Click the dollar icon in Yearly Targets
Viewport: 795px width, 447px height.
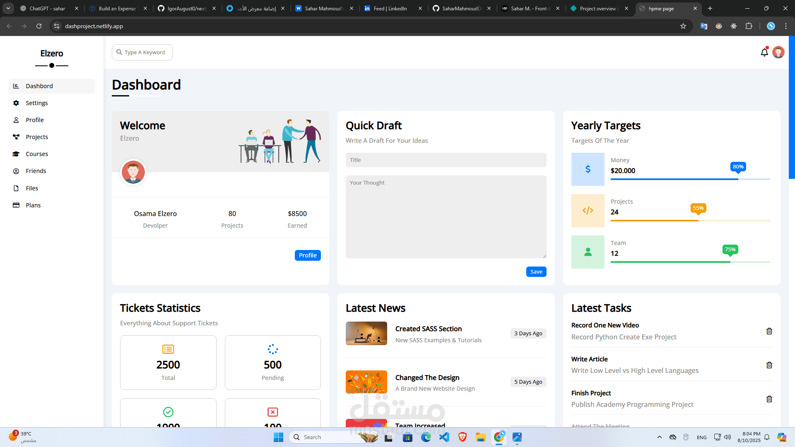588,169
